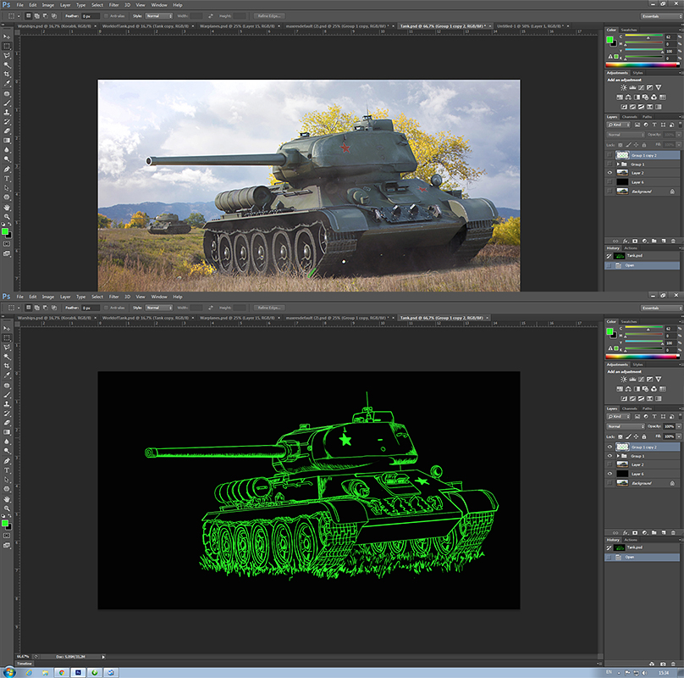Open the Windows Start button
Image resolution: width=684 pixels, height=678 pixels.
(x=9, y=672)
